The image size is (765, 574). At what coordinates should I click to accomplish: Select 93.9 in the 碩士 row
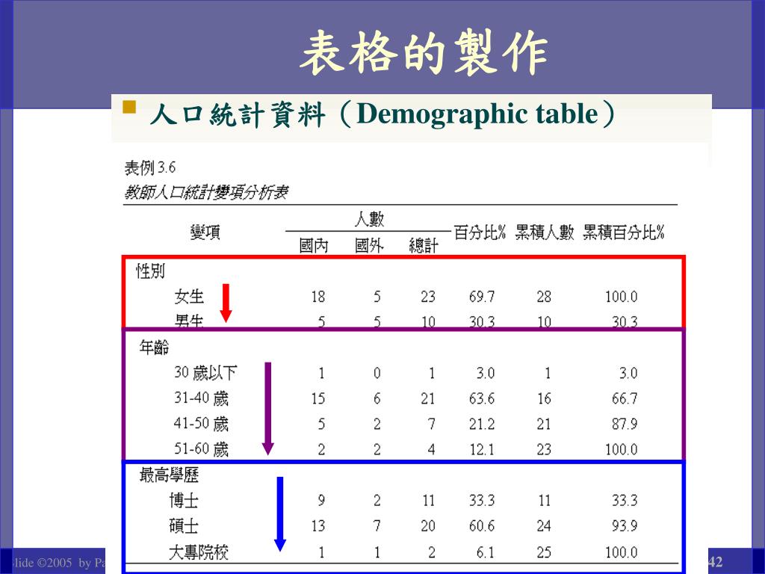625,526
